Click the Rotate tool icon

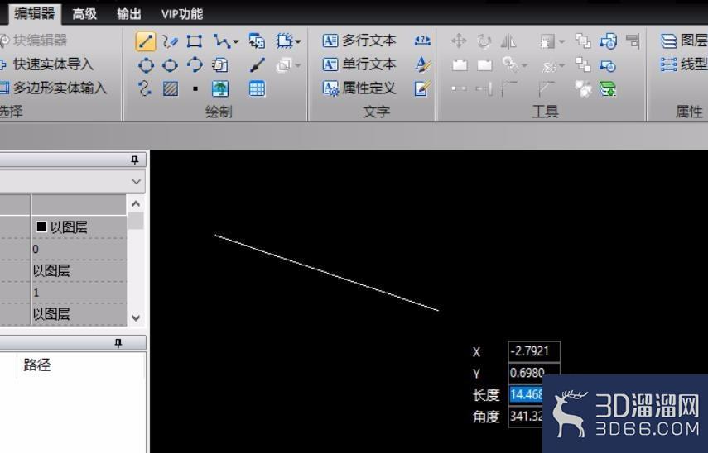(484, 41)
